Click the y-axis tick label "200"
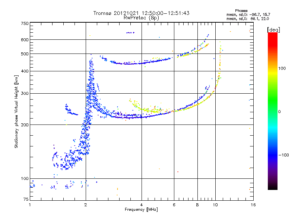The width and height of the screenshot is (298, 223). point(25,125)
